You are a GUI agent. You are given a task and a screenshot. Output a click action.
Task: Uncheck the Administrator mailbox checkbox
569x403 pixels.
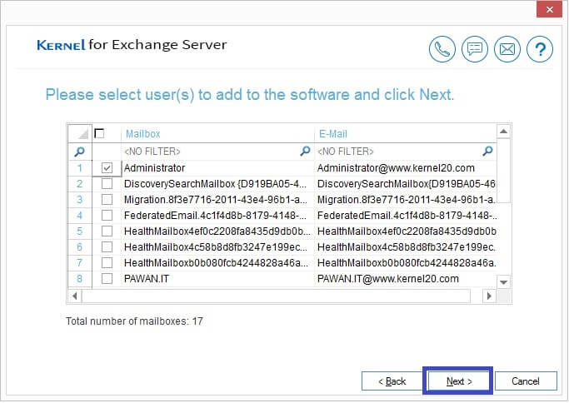pos(107,168)
